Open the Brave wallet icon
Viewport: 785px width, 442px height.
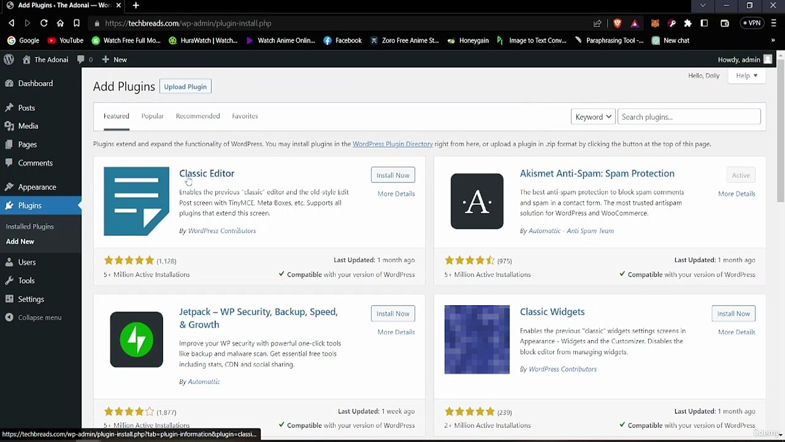click(725, 23)
